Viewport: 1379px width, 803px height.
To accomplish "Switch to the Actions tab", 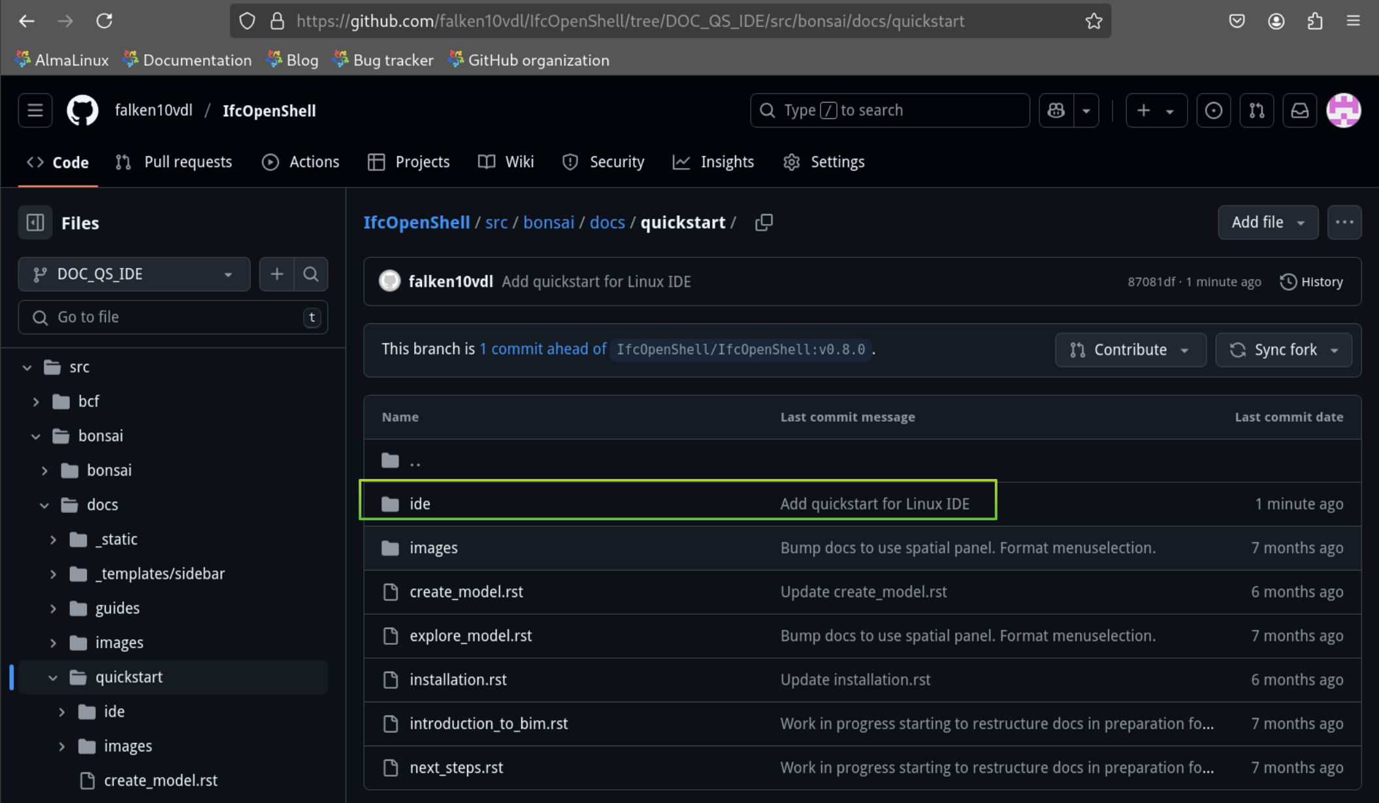I will point(300,162).
